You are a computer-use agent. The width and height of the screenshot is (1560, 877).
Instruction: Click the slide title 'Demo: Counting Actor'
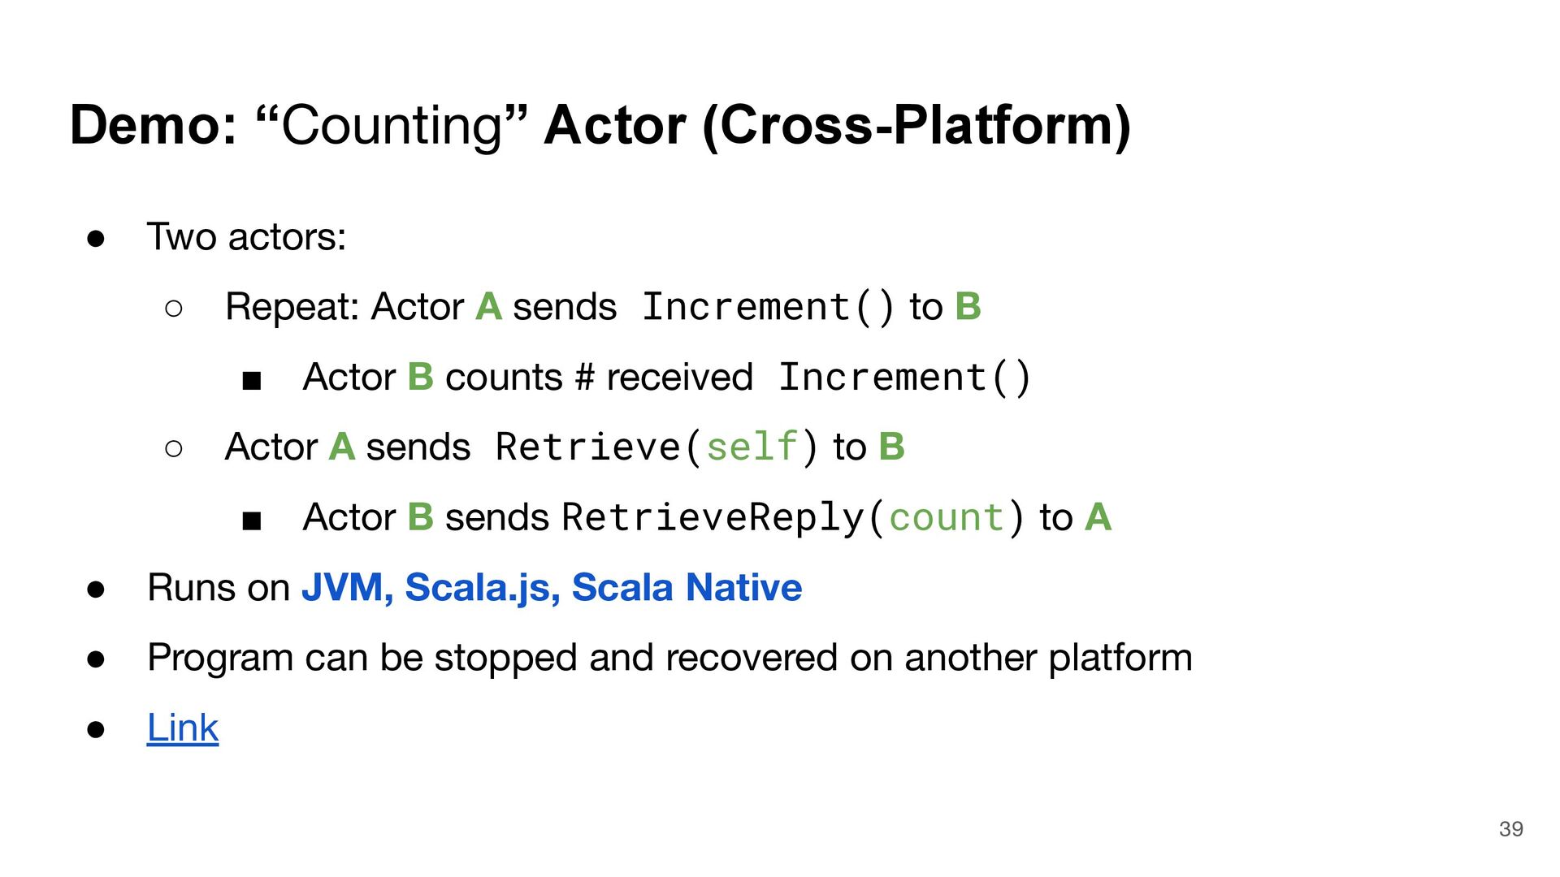click(600, 126)
